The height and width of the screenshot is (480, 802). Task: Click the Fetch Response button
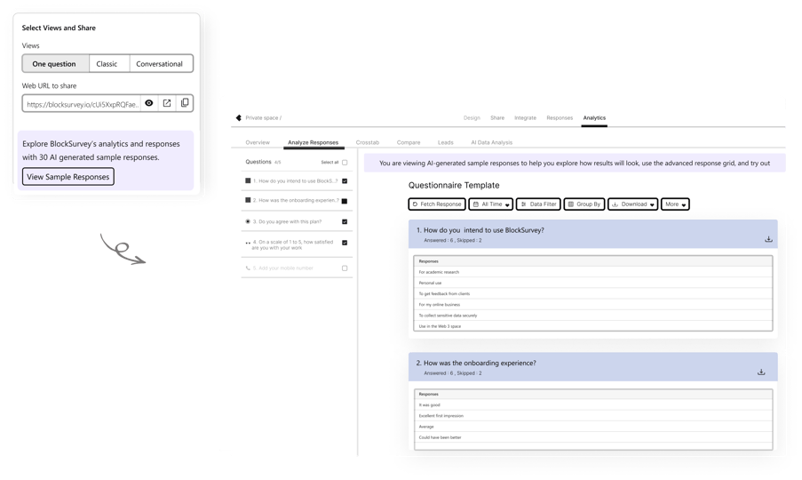tap(437, 204)
